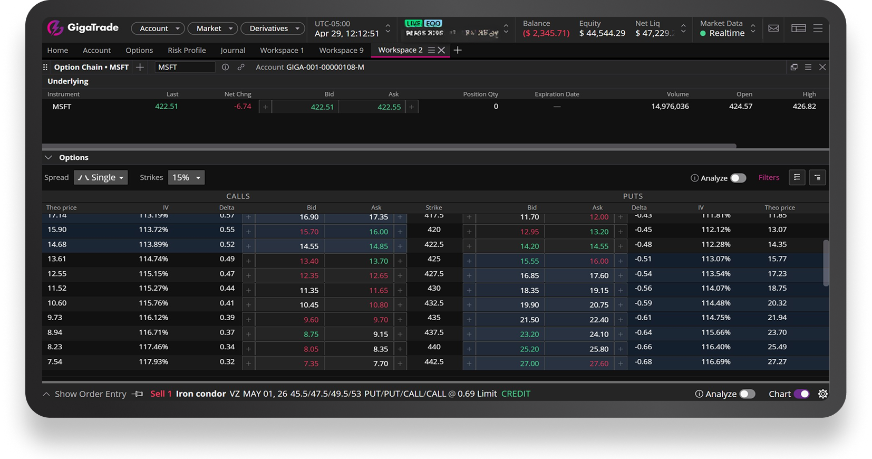Image resolution: width=872 pixels, height=459 pixels.
Task: Toggle the Analyze switch in bottom bar
Action: 747,394
